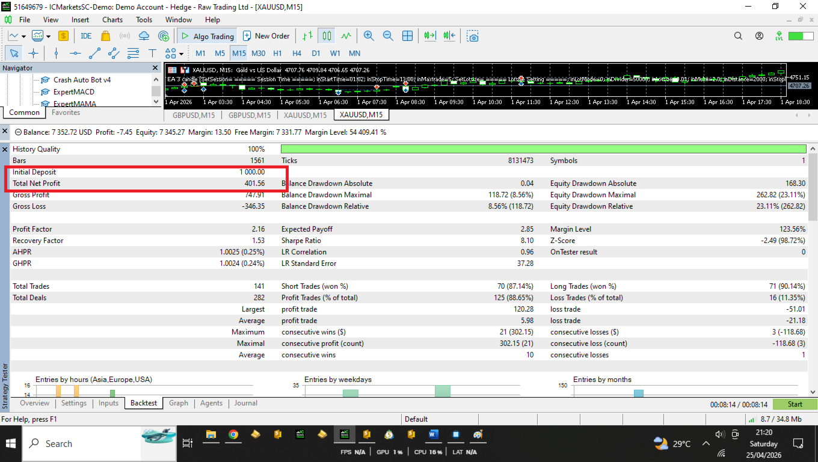Switch chart to candlestick mode

coord(327,36)
